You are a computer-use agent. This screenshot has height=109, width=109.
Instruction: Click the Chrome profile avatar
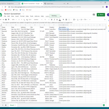[x=107, y=7]
